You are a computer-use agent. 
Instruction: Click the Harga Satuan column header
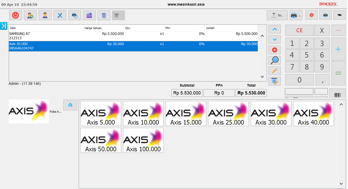[x=104, y=28]
